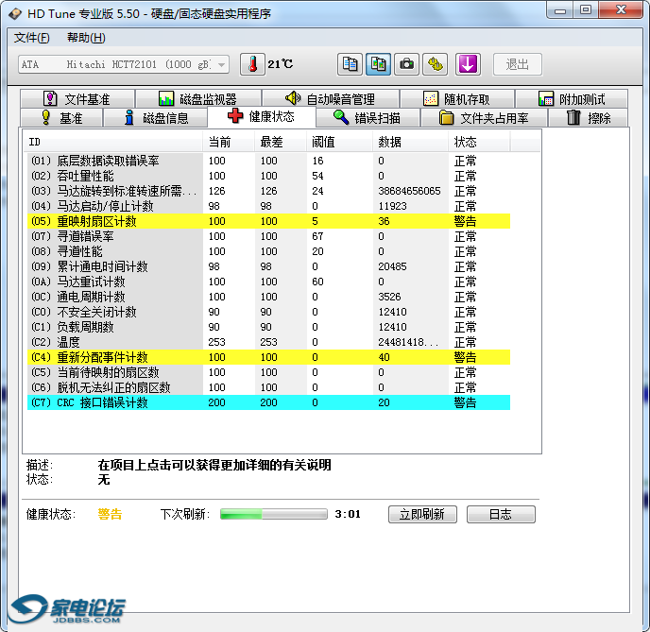
Task: Select row (0A) 马达重试计数
Action: coord(268,282)
